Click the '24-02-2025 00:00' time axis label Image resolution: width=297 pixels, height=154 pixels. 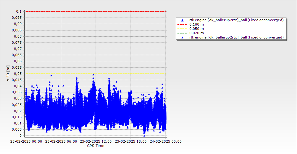point(166,141)
